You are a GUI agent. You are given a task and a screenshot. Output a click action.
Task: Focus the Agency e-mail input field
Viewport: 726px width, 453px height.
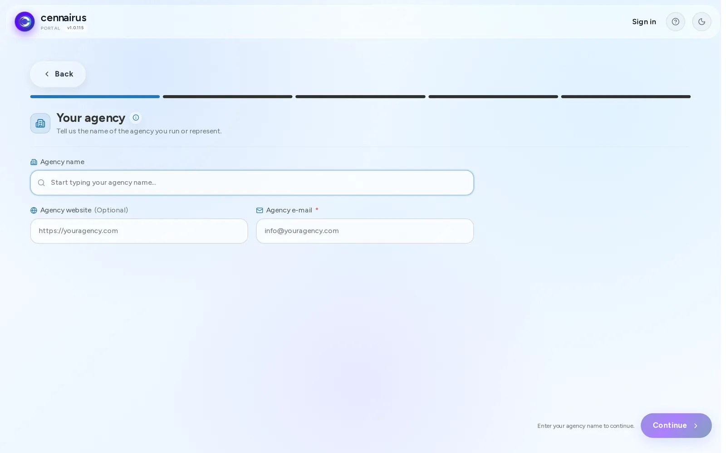365,231
